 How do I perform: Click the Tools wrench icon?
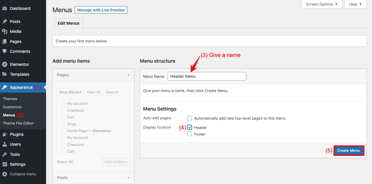[x=5, y=154]
